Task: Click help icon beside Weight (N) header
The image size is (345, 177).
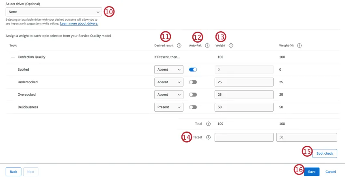Action: coord(300,45)
